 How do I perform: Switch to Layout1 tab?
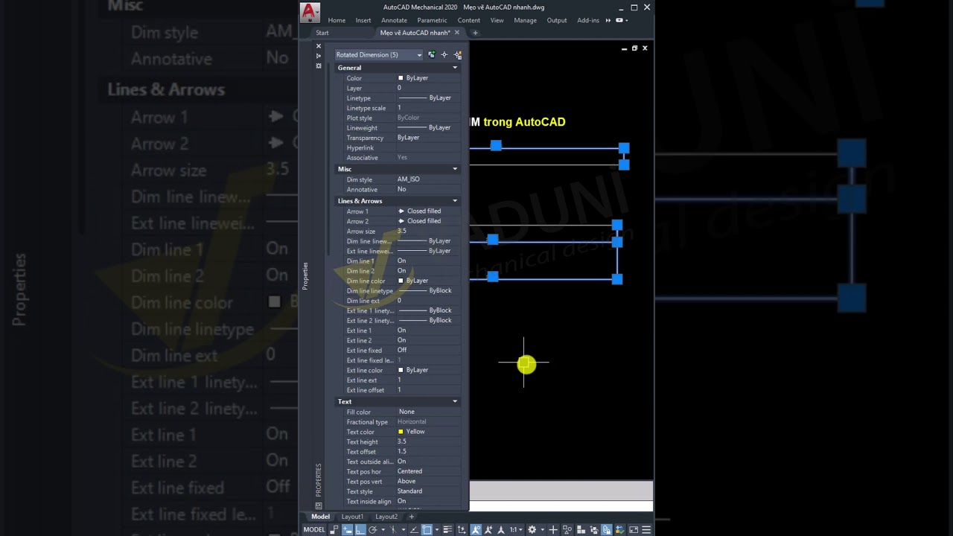click(x=352, y=517)
